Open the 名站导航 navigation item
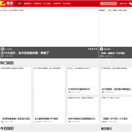Viewport: 132px width, 132px height. tap(67, 4)
